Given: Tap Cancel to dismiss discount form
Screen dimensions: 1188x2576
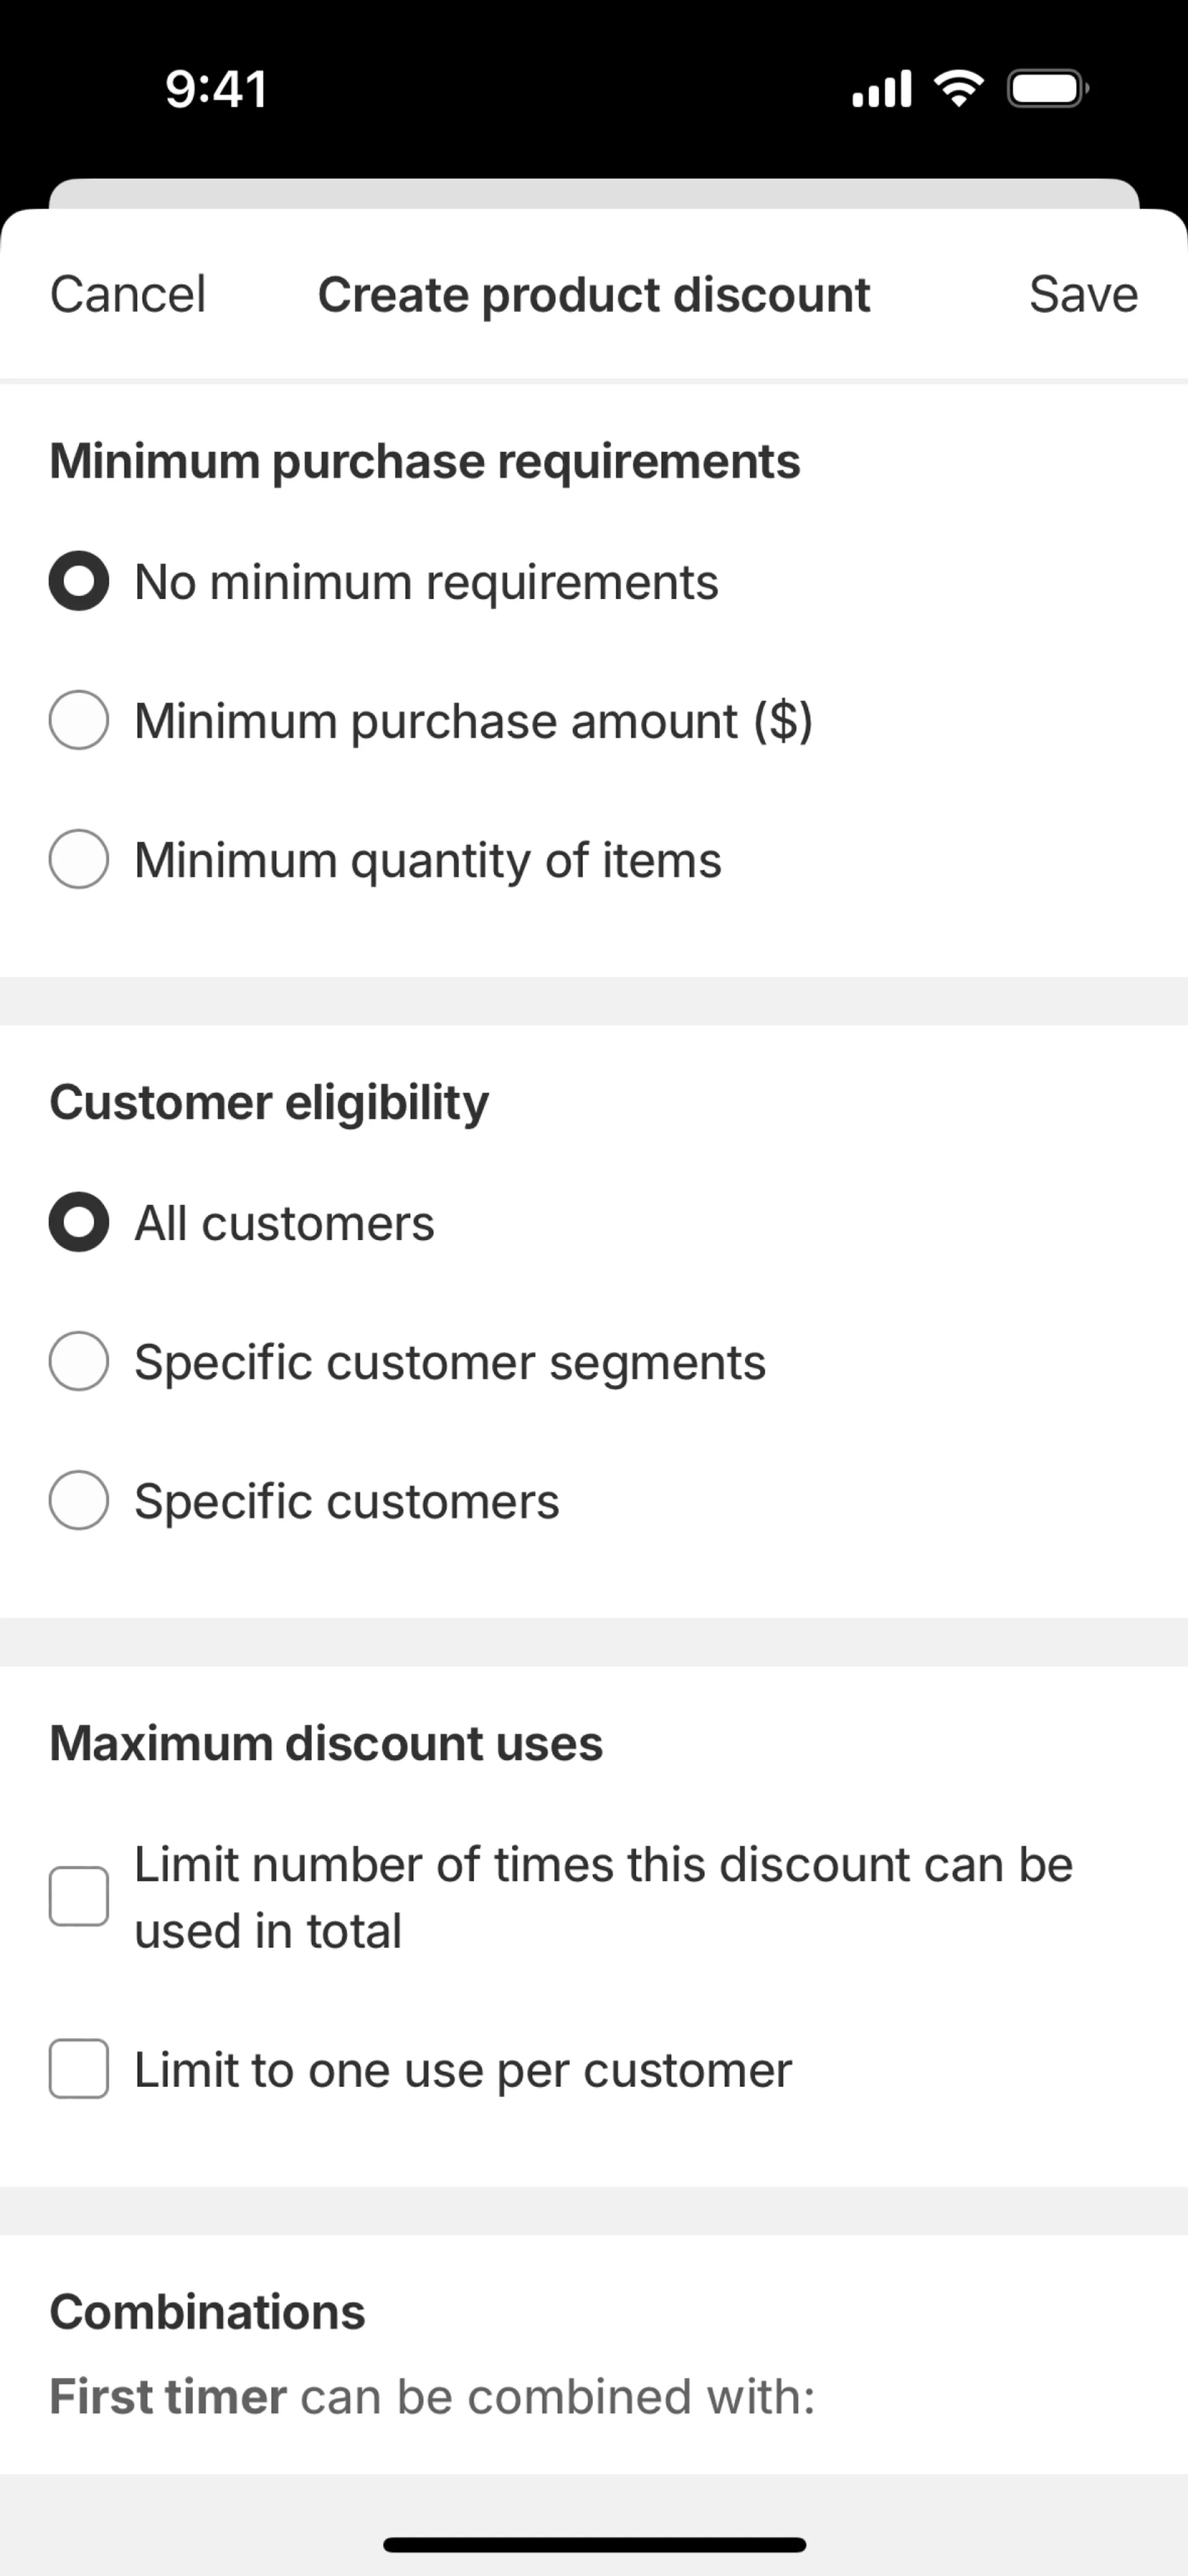Looking at the screenshot, I should [x=128, y=295].
